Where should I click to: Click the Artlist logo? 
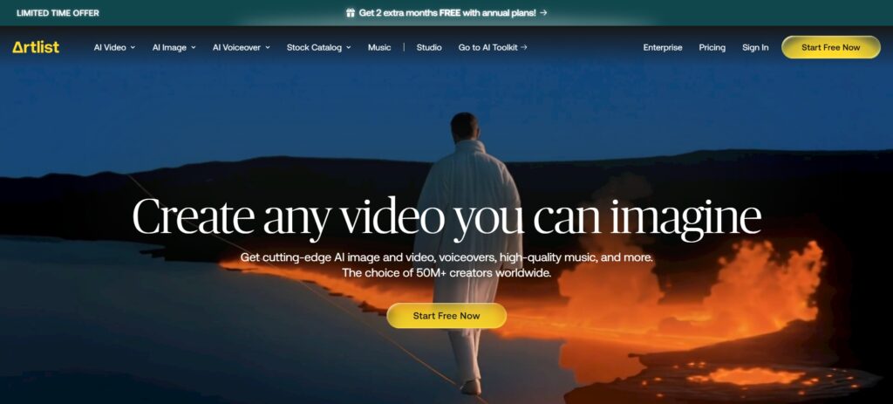36,47
